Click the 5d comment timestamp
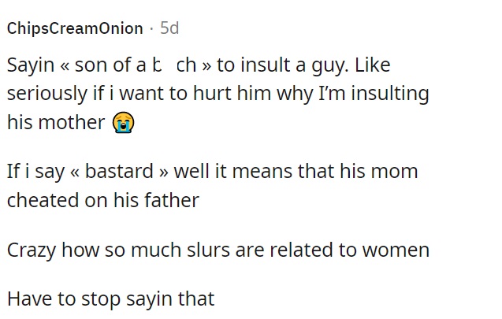The height and width of the screenshot is (319, 502). pyautogui.click(x=169, y=28)
